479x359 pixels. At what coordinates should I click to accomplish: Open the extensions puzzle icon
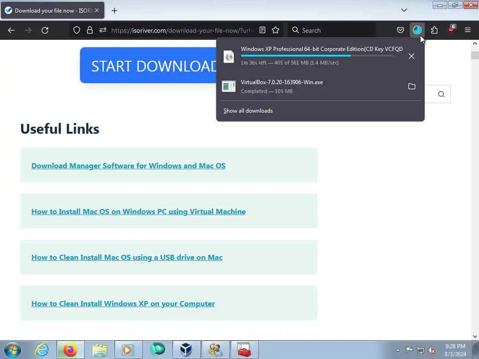(x=434, y=30)
